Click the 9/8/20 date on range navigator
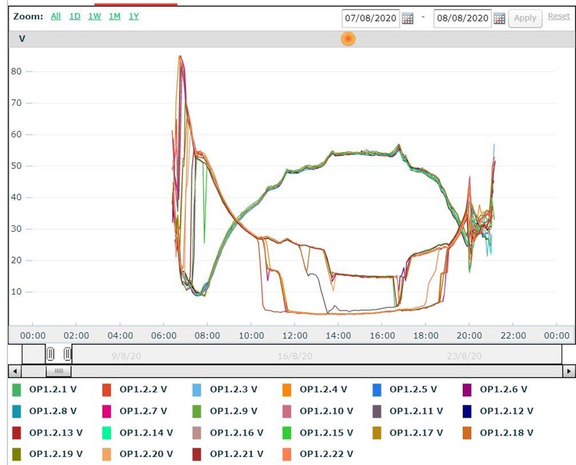This screenshot has width=576, height=465. [x=126, y=356]
